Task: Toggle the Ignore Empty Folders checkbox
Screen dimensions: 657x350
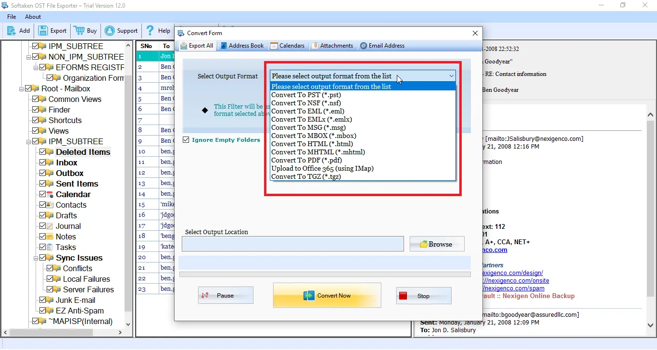Action: 186,140
